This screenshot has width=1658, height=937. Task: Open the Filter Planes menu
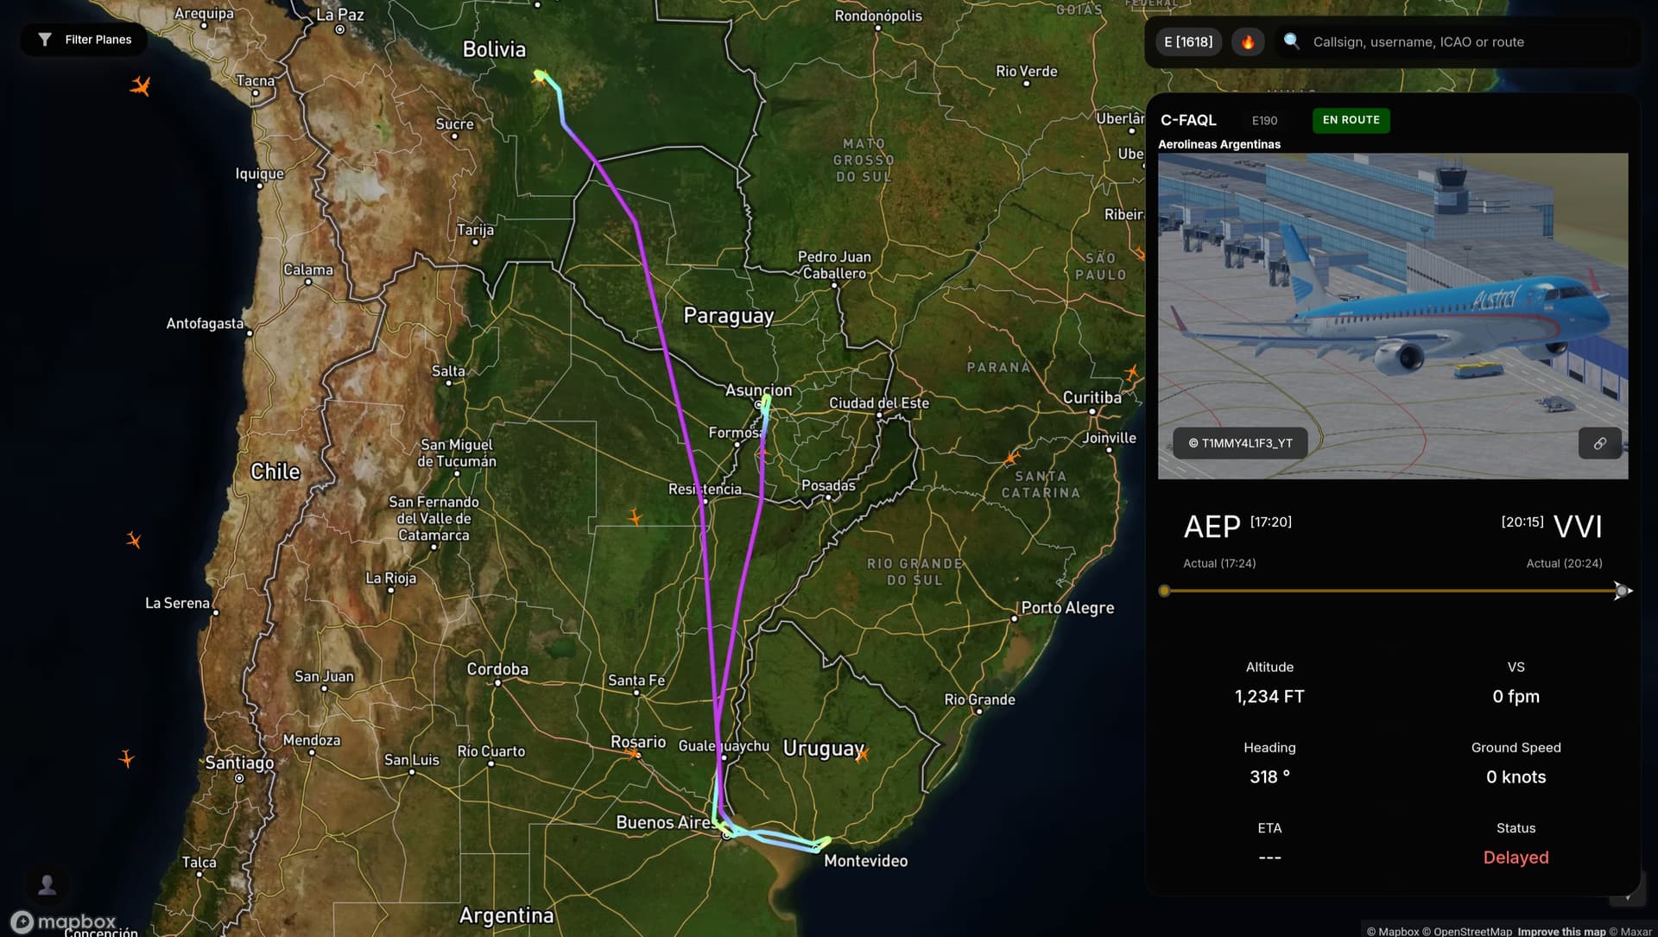coord(84,40)
